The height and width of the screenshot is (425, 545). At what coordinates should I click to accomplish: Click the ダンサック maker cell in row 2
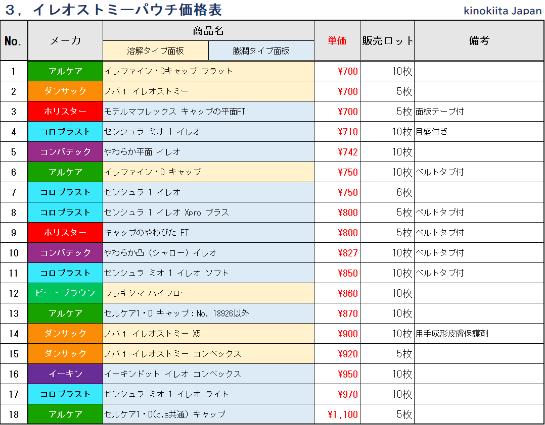tap(65, 91)
